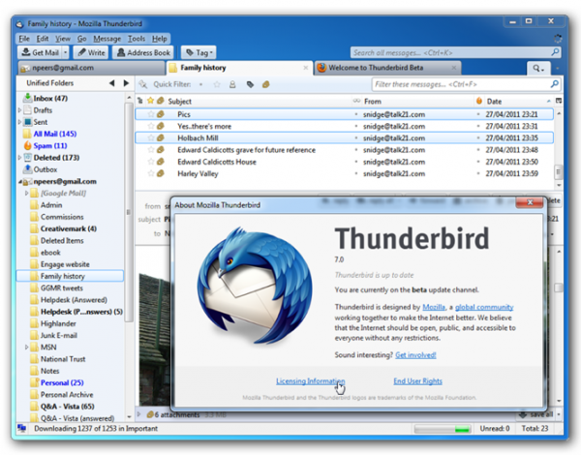
Task: Open the Message menu
Action: click(107, 39)
